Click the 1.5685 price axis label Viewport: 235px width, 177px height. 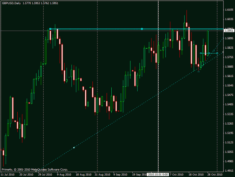tap(229, 67)
